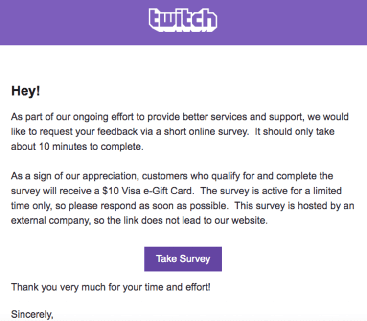The width and height of the screenshot is (367, 321).
Task: Open the Take Survey button
Action: click(183, 259)
